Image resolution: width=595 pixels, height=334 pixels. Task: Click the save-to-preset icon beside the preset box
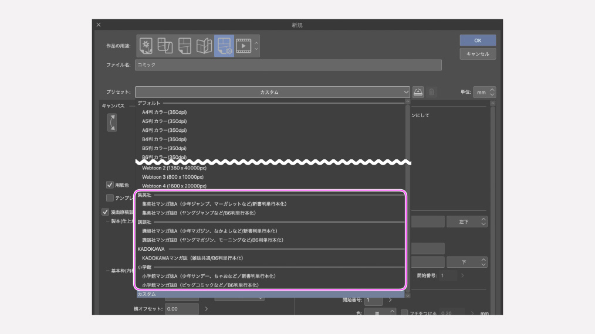[x=418, y=92]
